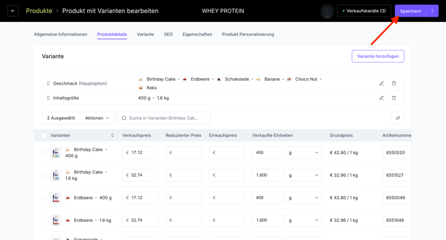Expand the unit dropdown for Erdbeere 1.6 kg
This screenshot has width=446, height=240.
click(x=304, y=220)
